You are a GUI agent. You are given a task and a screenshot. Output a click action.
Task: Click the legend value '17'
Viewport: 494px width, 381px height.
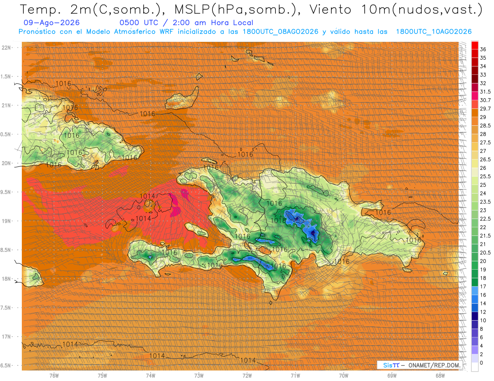[483, 286]
